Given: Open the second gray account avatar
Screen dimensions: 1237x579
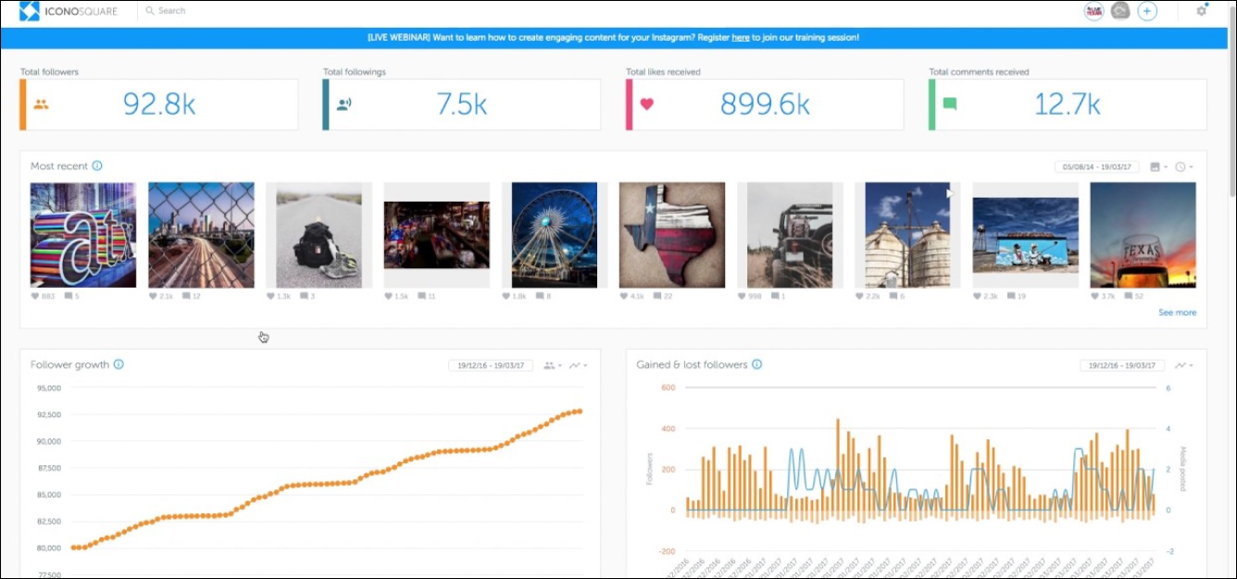Looking at the screenshot, I should click(x=1120, y=11).
